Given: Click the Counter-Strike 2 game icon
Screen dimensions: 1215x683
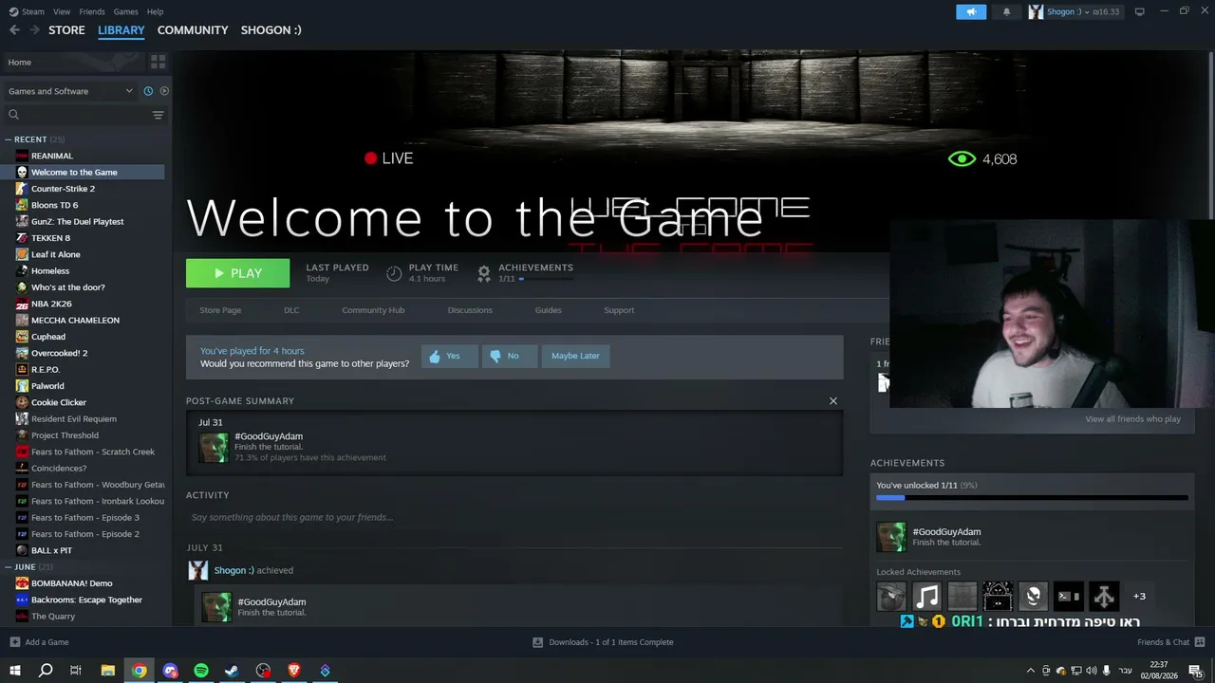Looking at the screenshot, I should pyautogui.click(x=22, y=189).
